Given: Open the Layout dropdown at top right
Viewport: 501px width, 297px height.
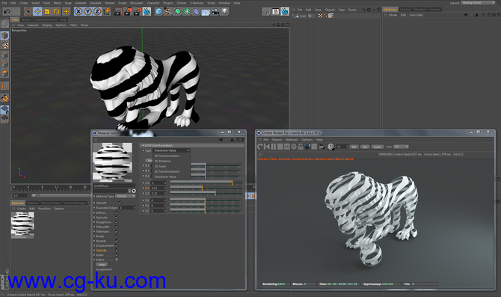Looking at the screenshot, I should [x=479, y=3].
